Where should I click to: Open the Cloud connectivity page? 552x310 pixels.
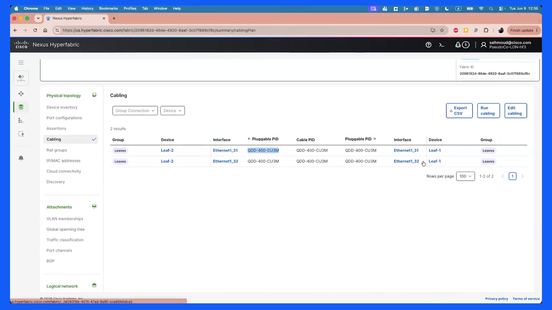(x=64, y=171)
